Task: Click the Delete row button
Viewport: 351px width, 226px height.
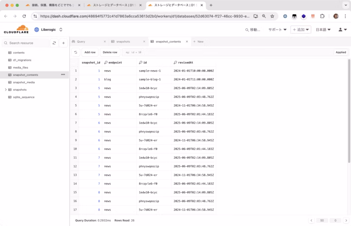Action: click(110, 52)
